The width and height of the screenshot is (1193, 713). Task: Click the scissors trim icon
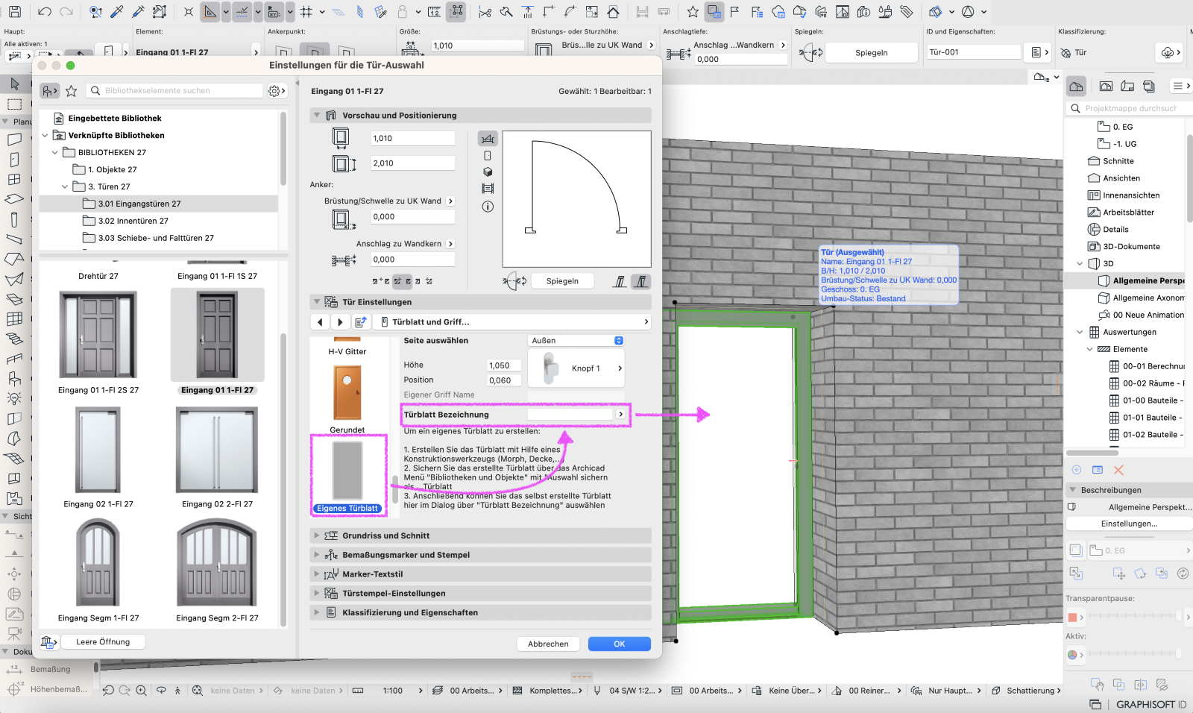pyautogui.click(x=485, y=12)
